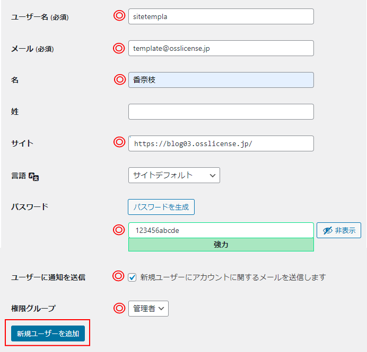This screenshot has height=352, width=367.
Task: Click the green 強力 password strength bar
Action: pos(221,245)
